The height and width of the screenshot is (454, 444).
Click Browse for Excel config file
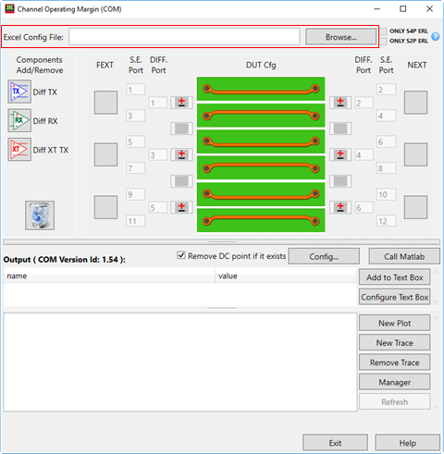pyautogui.click(x=340, y=37)
